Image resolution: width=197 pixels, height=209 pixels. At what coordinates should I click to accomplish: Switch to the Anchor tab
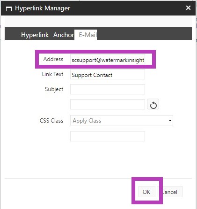coord(64,35)
